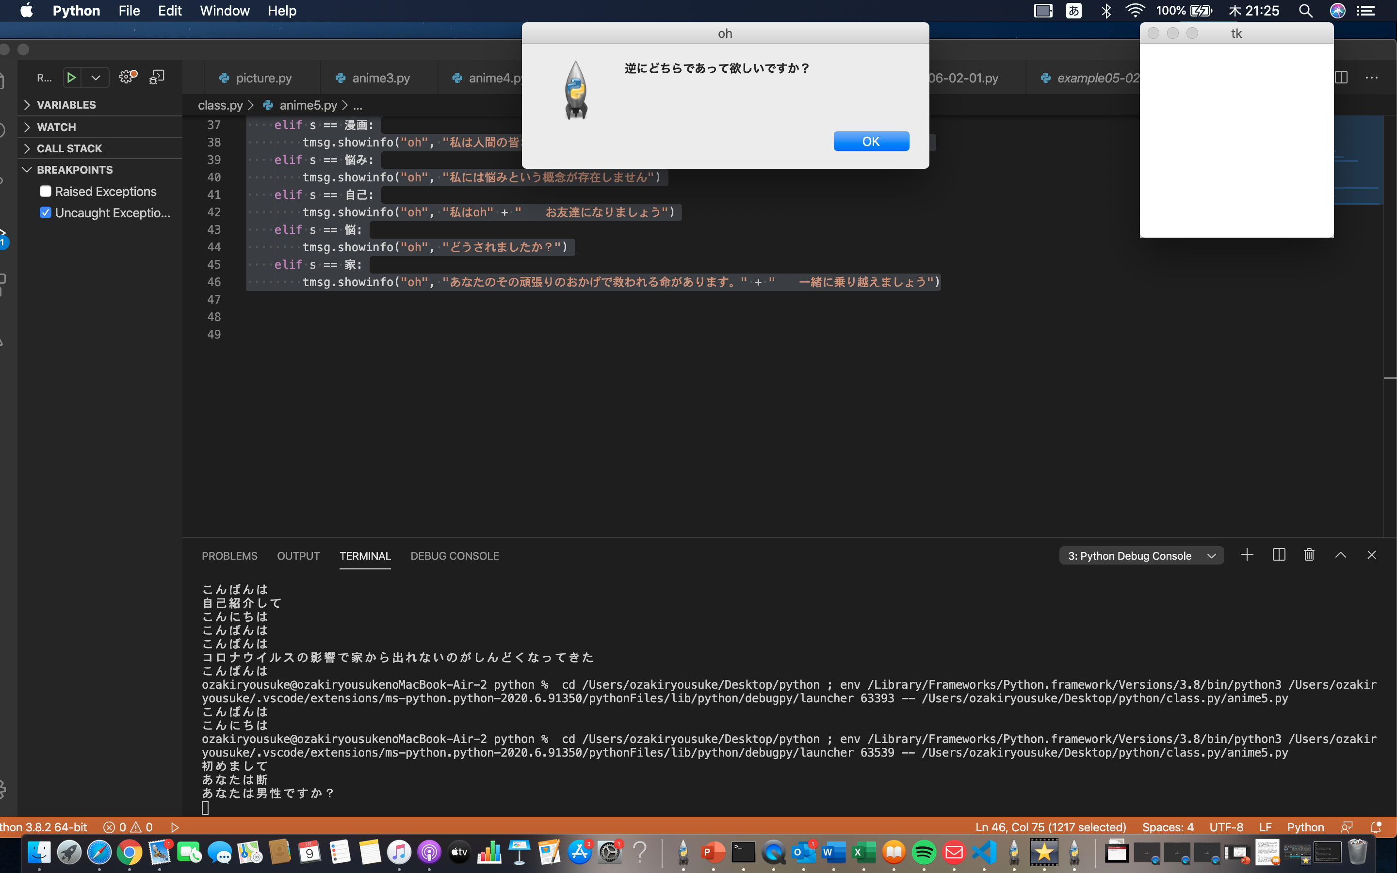This screenshot has width=1397, height=873.
Task: Change indentation via Spaces: 4
Action: [1168, 827]
